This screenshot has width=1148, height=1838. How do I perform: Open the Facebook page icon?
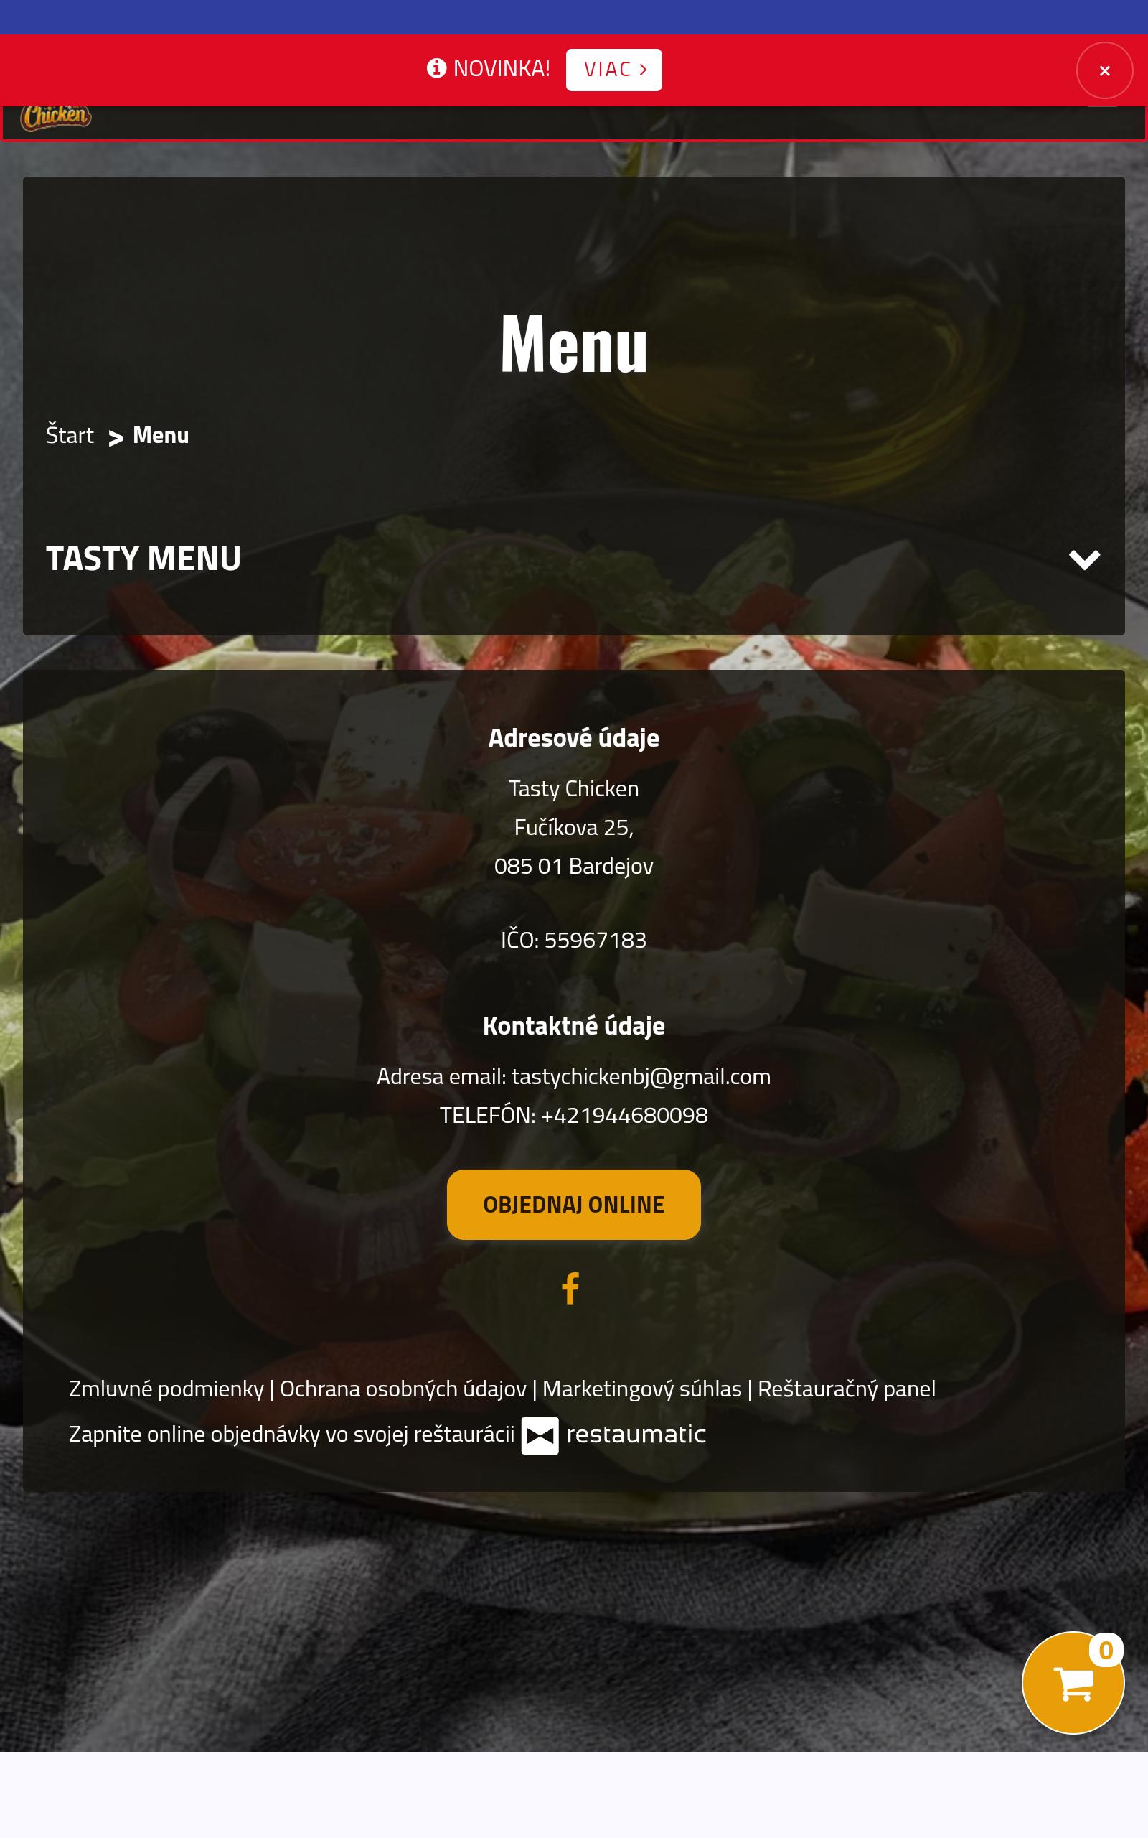[571, 1288]
